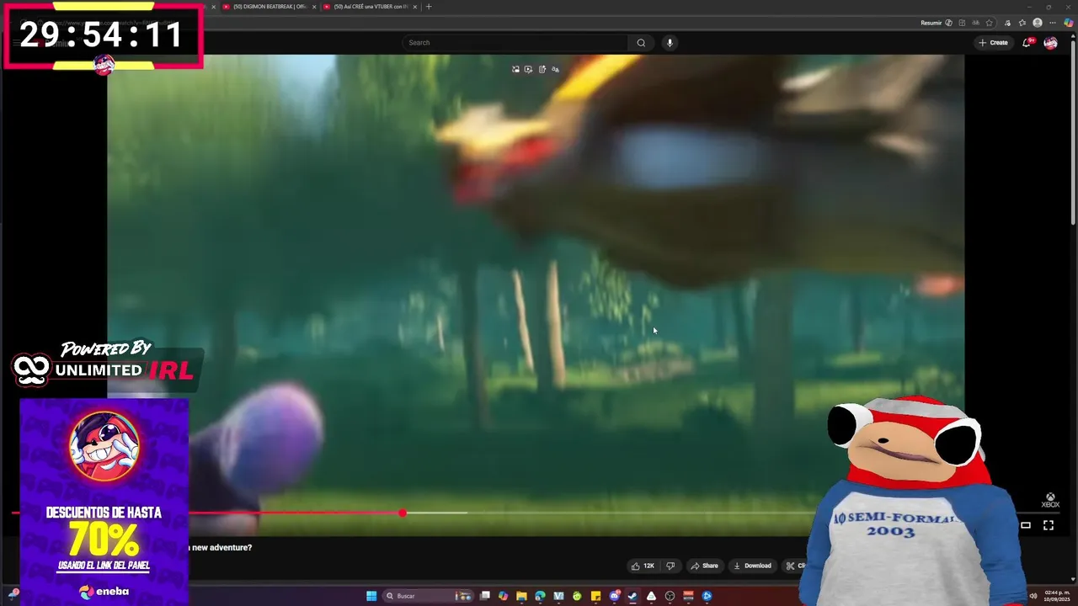Open volume speaker in system tray
Viewport: 1078px width, 606px height.
pyautogui.click(x=1033, y=596)
